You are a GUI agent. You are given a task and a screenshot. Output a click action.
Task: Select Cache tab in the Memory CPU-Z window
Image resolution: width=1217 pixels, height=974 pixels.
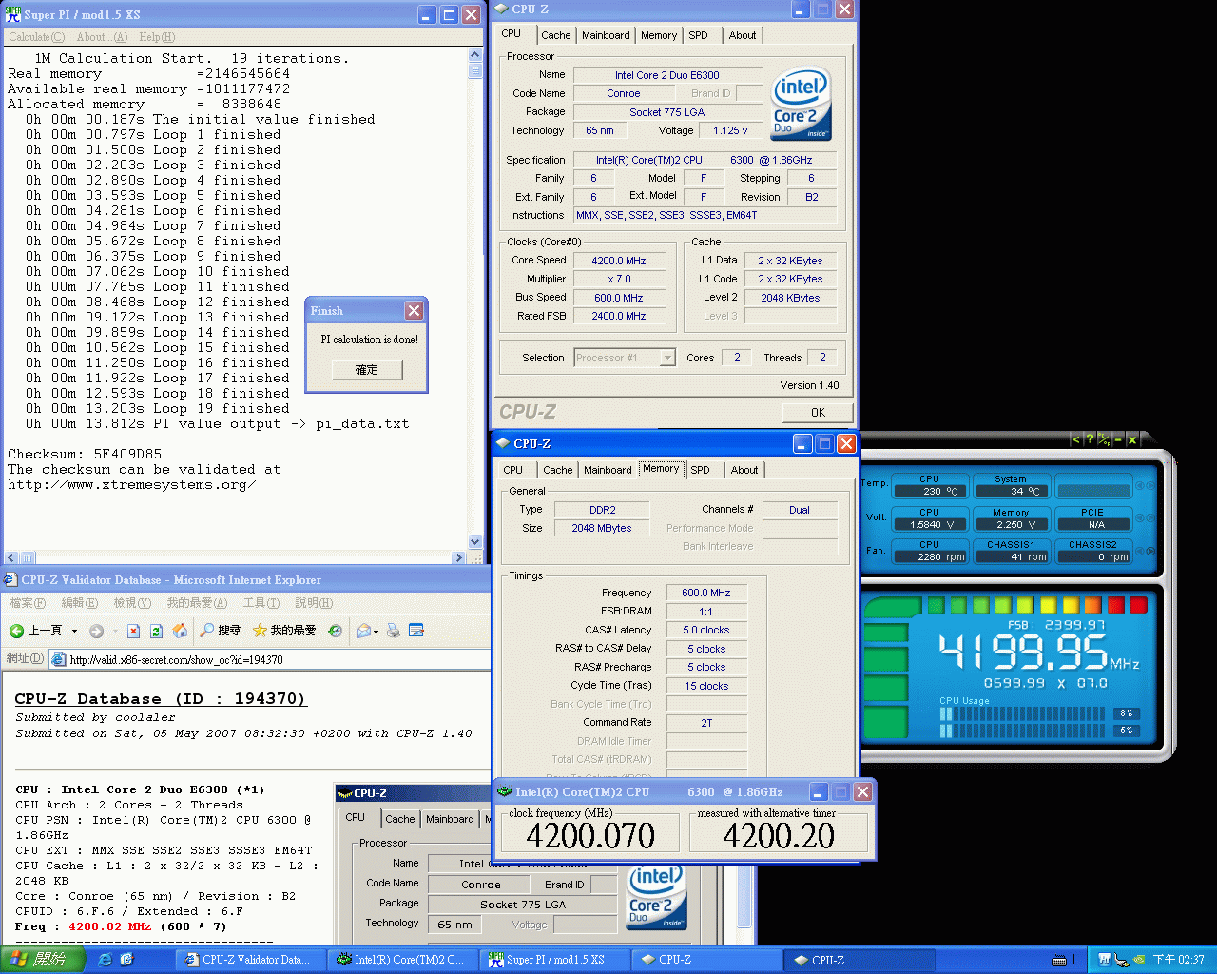[558, 470]
